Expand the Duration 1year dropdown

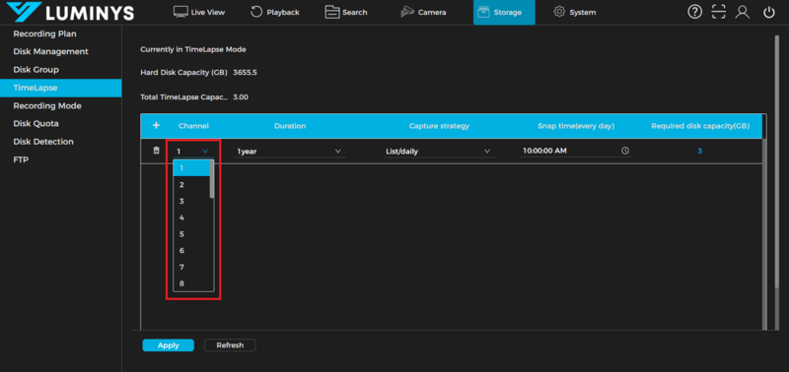pos(289,152)
